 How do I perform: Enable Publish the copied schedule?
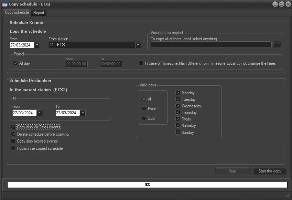click(x=14, y=148)
